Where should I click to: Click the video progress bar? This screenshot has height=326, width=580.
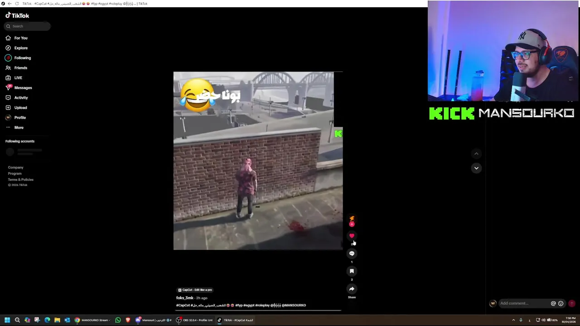(258, 311)
